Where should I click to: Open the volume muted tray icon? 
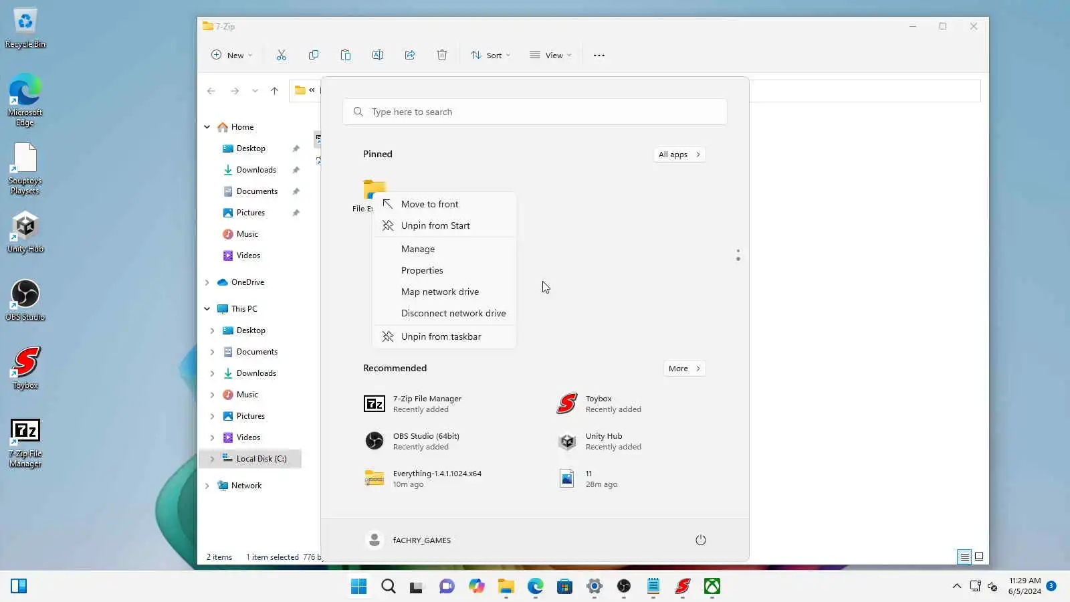click(x=992, y=587)
